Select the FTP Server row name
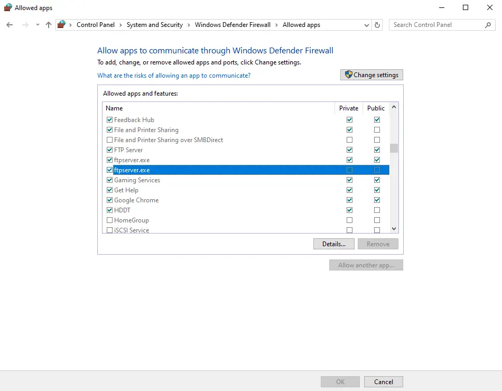The image size is (502, 391). click(128, 150)
